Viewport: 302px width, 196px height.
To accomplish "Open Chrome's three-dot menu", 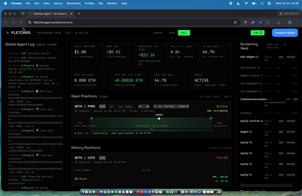I will (x=297, y=22).
